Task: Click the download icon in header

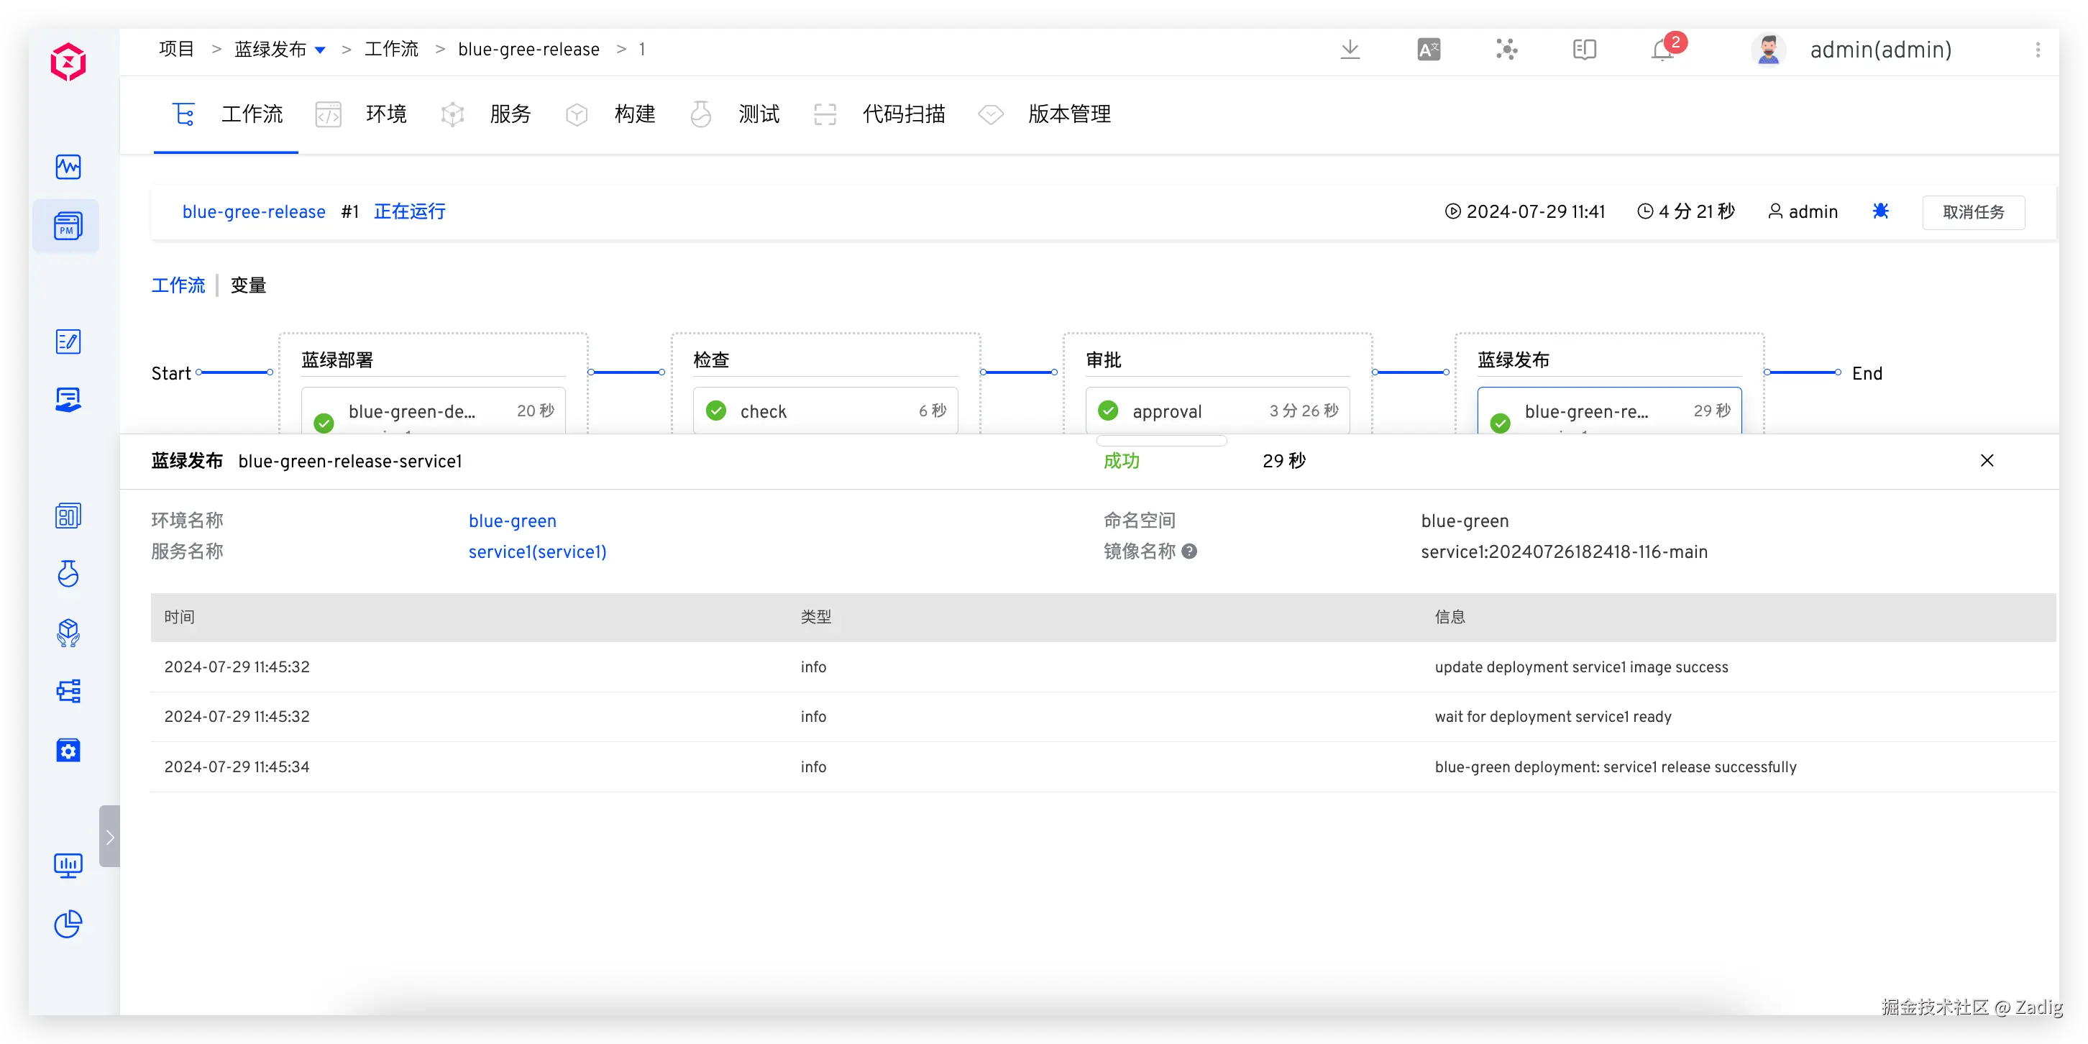Action: [1350, 50]
